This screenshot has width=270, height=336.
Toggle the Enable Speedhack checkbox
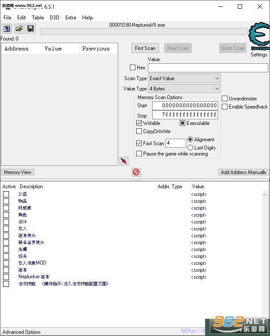[x=225, y=107]
